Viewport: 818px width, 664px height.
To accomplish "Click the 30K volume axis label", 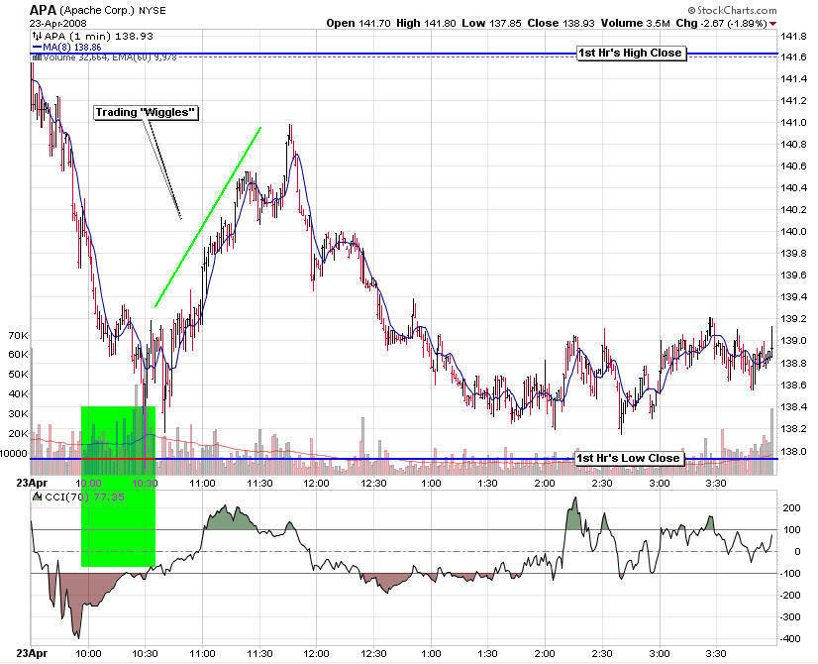I will click(x=18, y=414).
